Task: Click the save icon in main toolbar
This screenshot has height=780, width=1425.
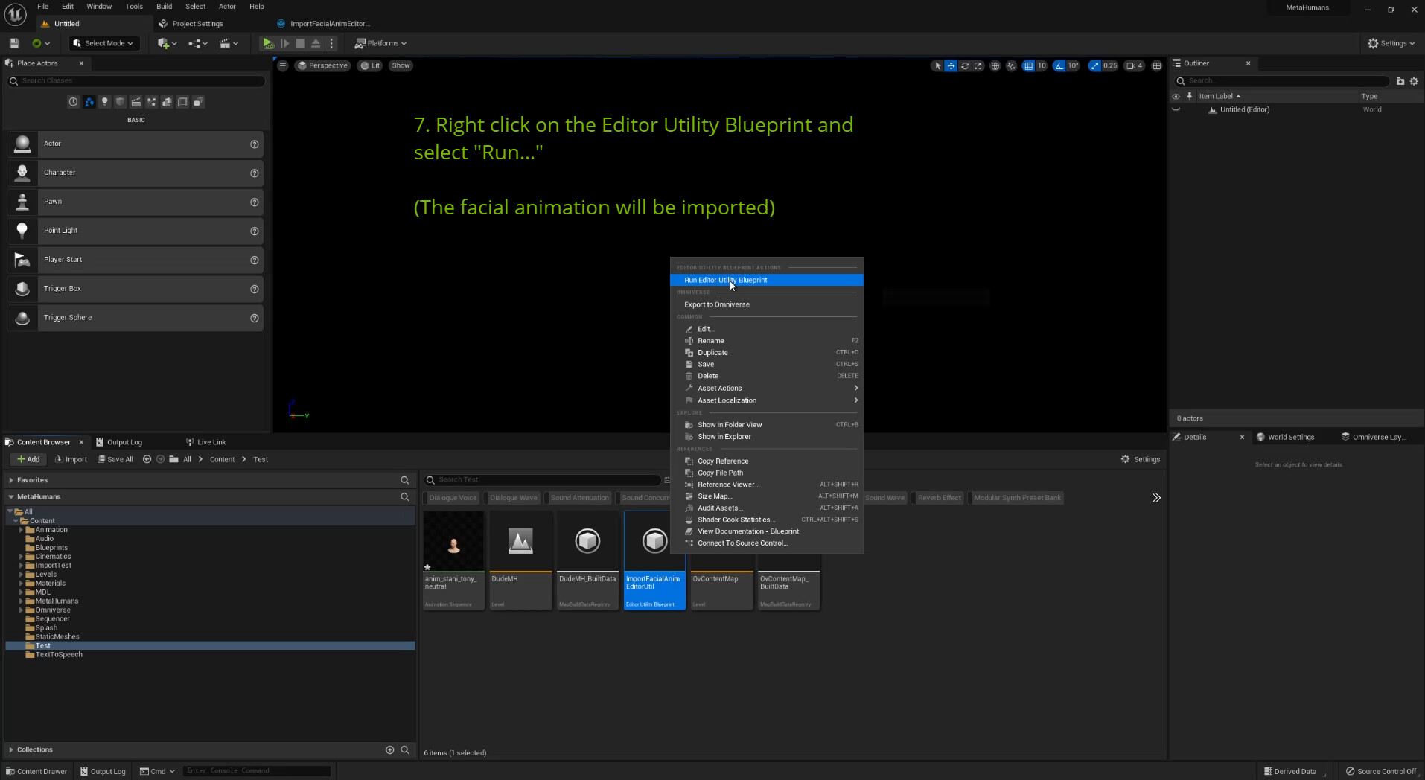Action: [x=14, y=43]
